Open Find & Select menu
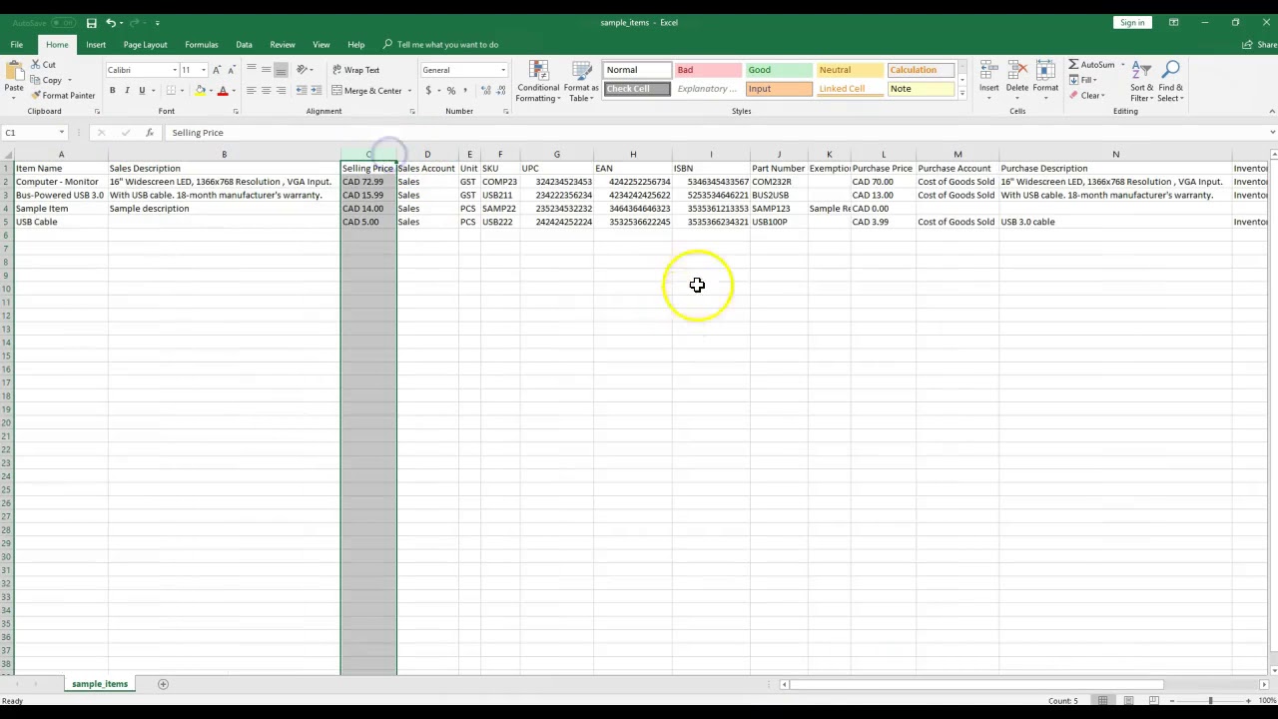The height and width of the screenshot is (719, 1278). [1171, 81]
